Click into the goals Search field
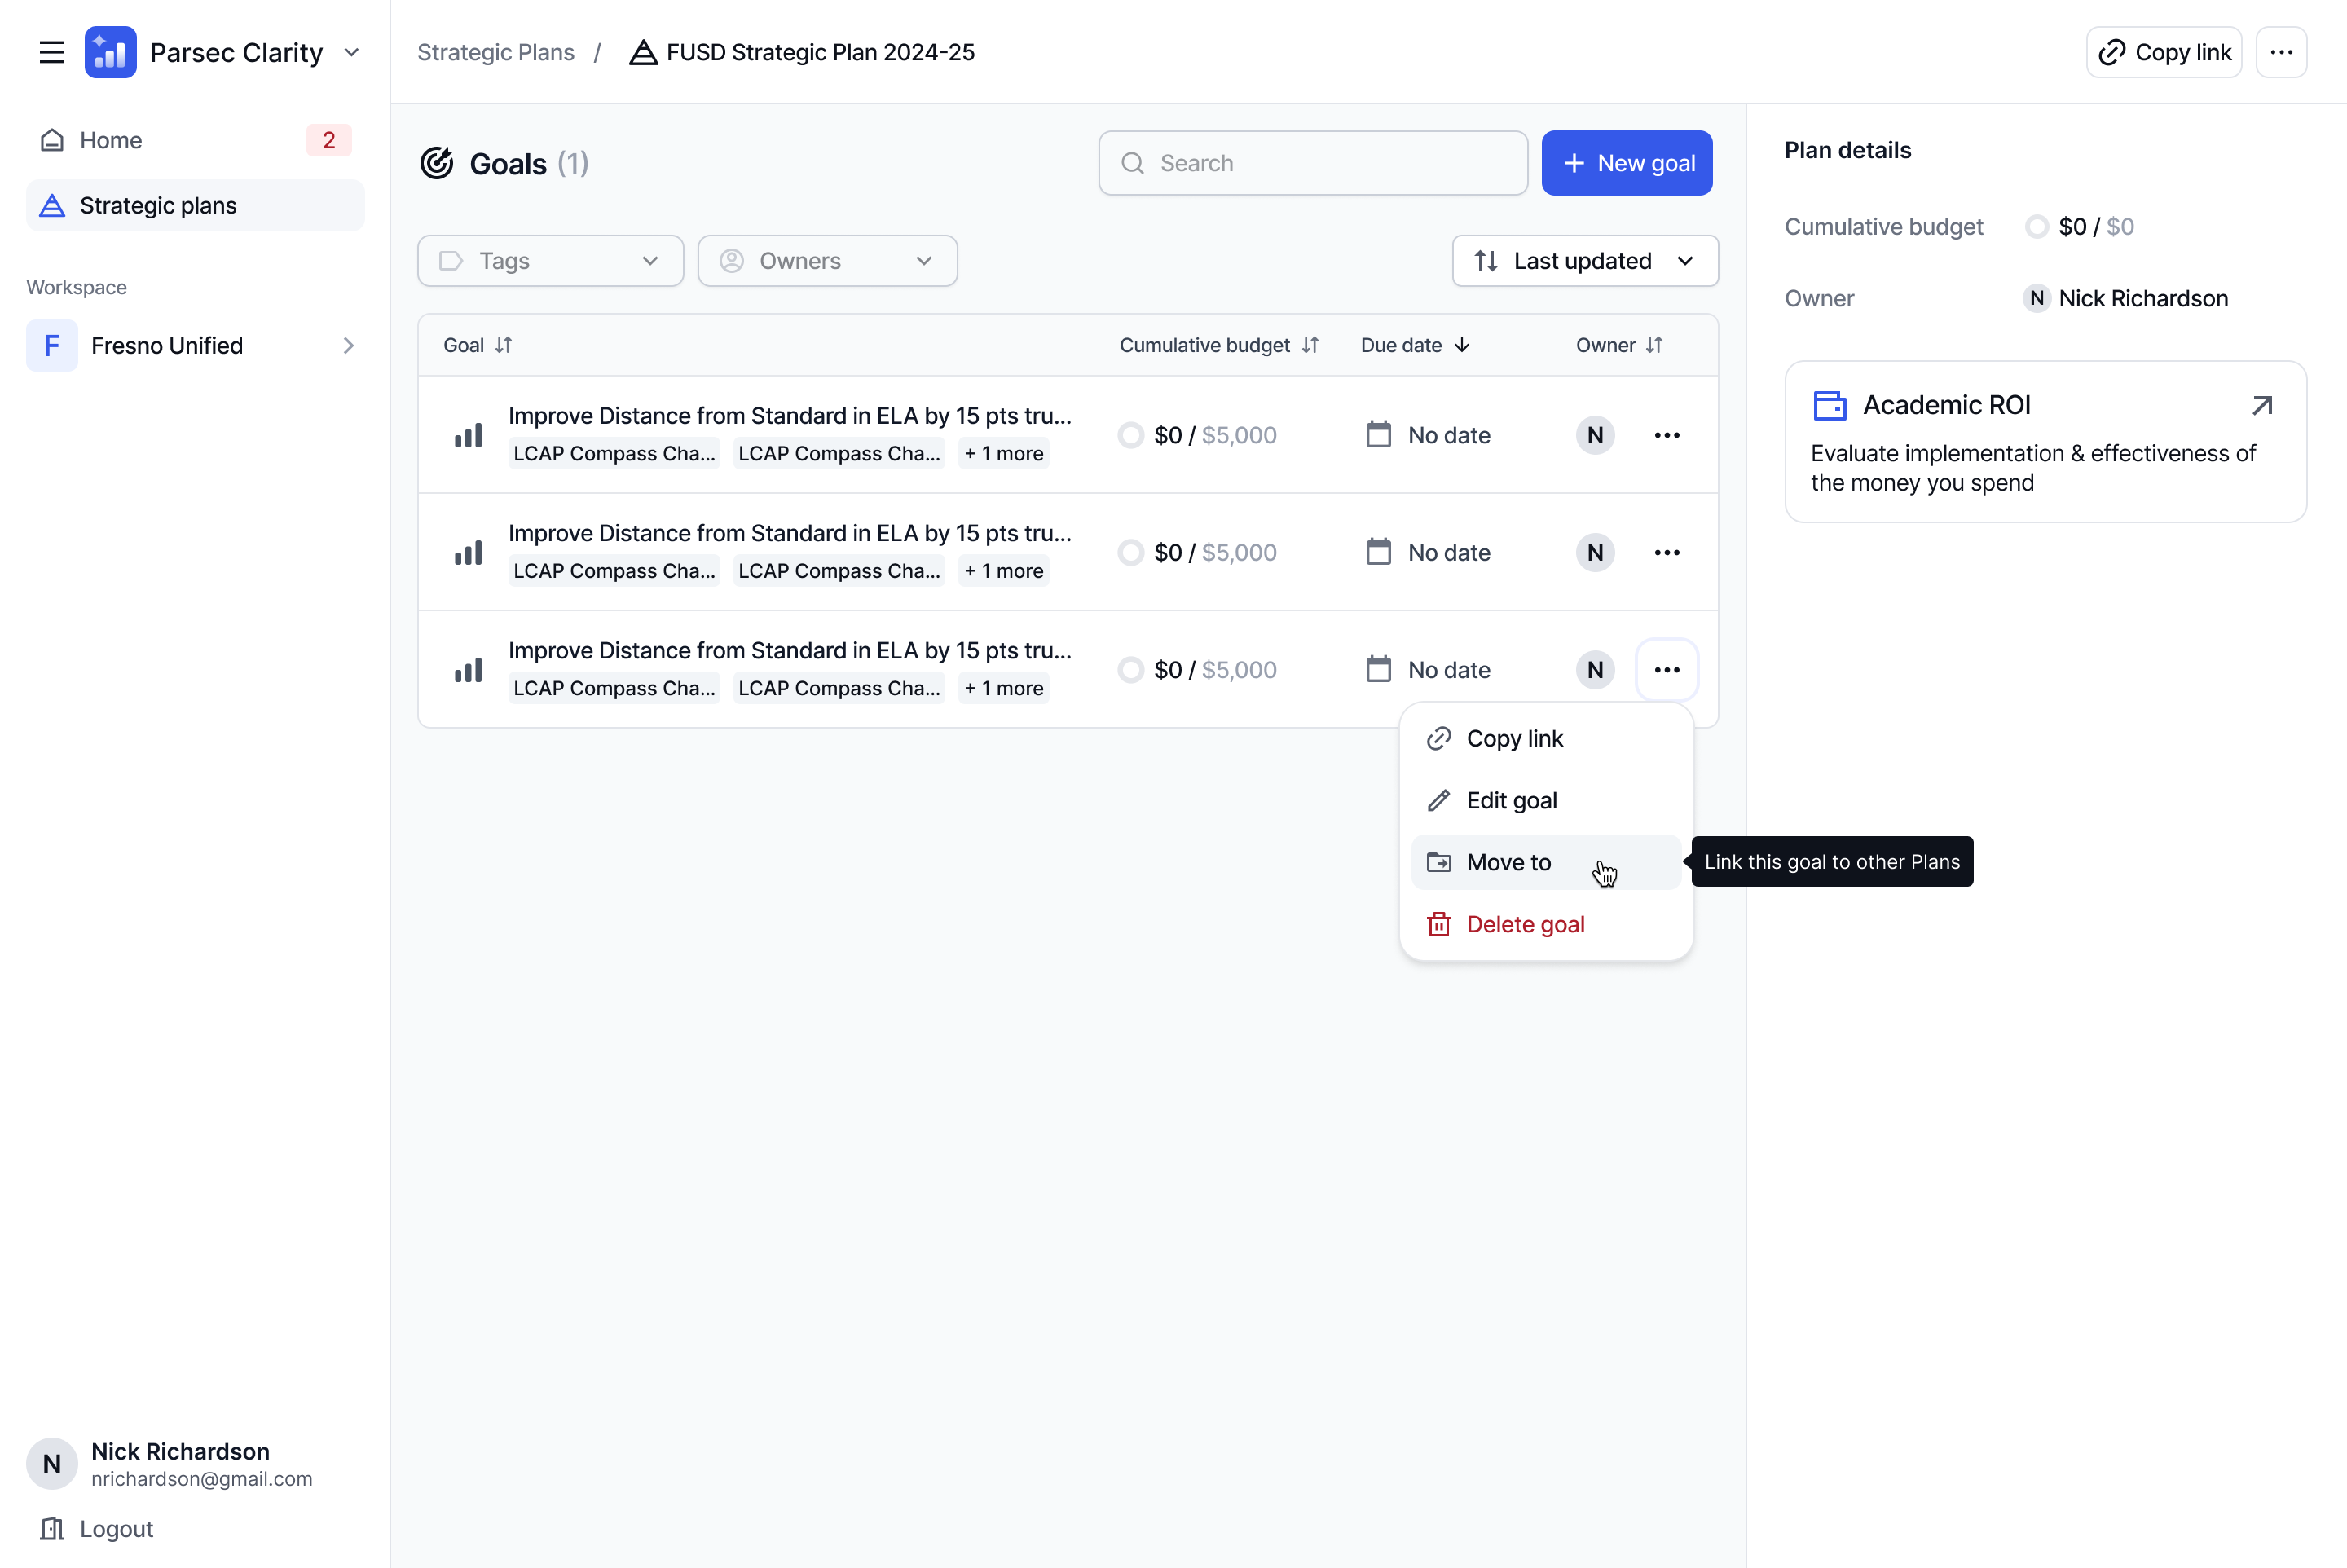2347x1568 pixels. tap(1312, 163)
